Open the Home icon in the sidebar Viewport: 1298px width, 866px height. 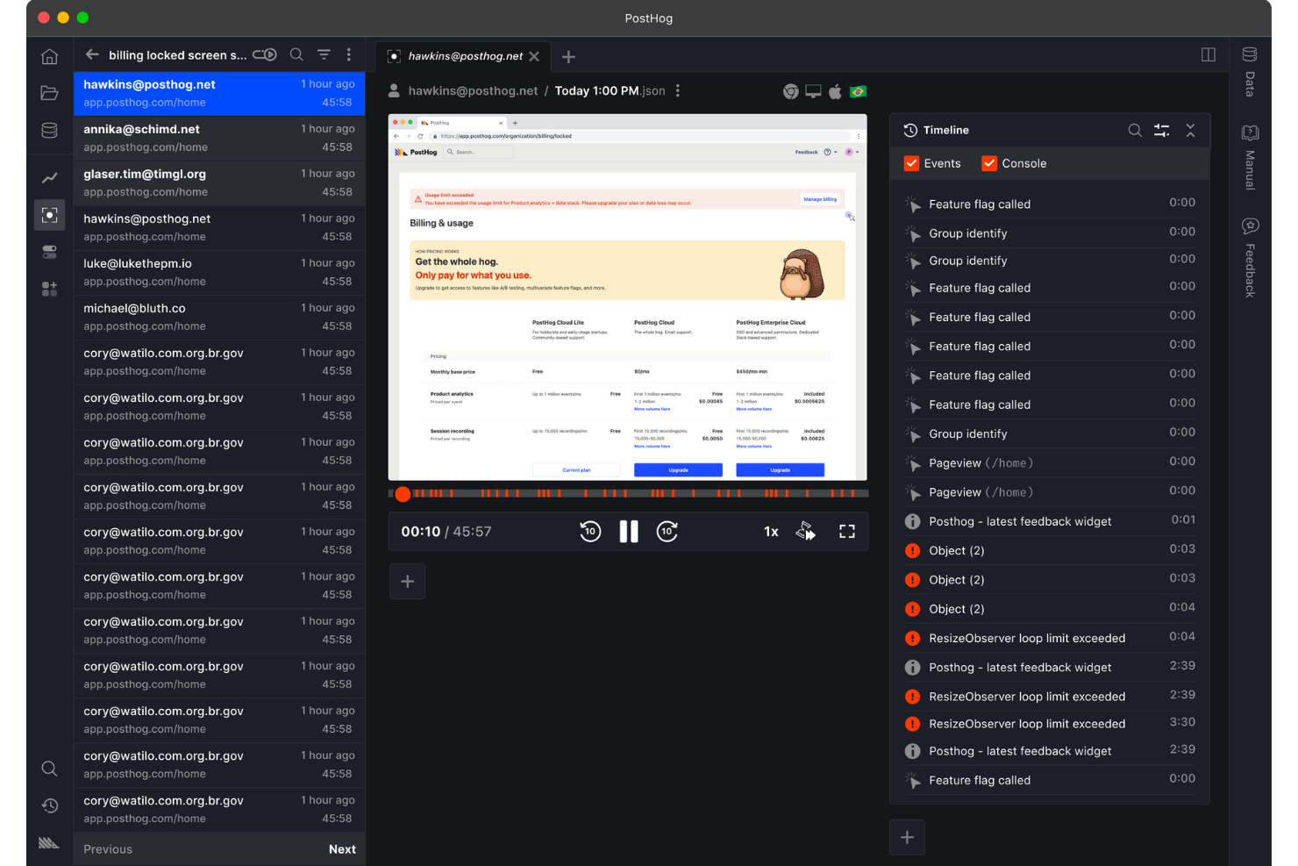pos(49,55)
